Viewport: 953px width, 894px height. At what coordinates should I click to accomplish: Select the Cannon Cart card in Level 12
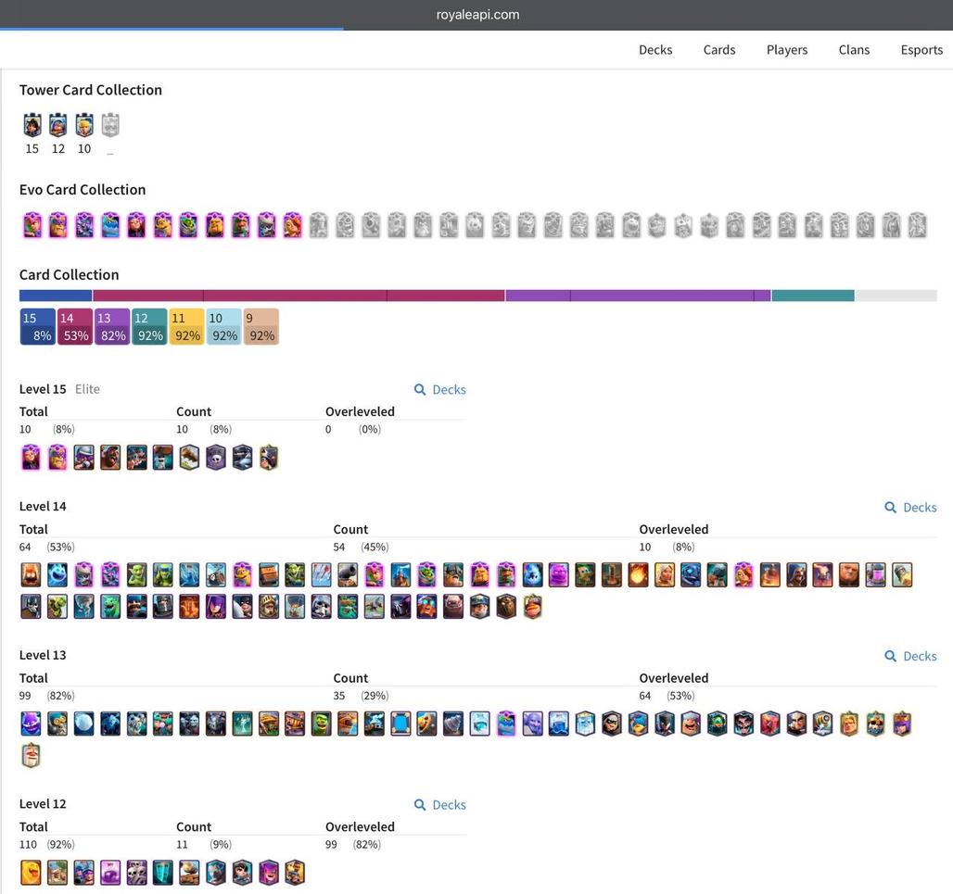(x=189, y=872)
